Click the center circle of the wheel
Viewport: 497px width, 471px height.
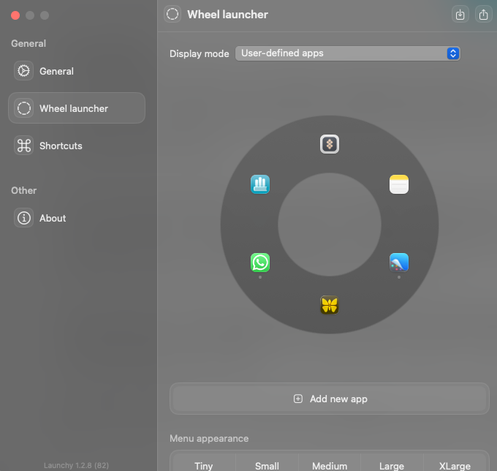(330, 225)
